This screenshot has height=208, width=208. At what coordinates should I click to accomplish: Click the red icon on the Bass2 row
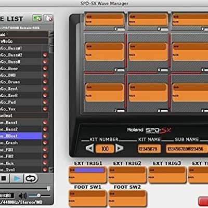(45, 129)
